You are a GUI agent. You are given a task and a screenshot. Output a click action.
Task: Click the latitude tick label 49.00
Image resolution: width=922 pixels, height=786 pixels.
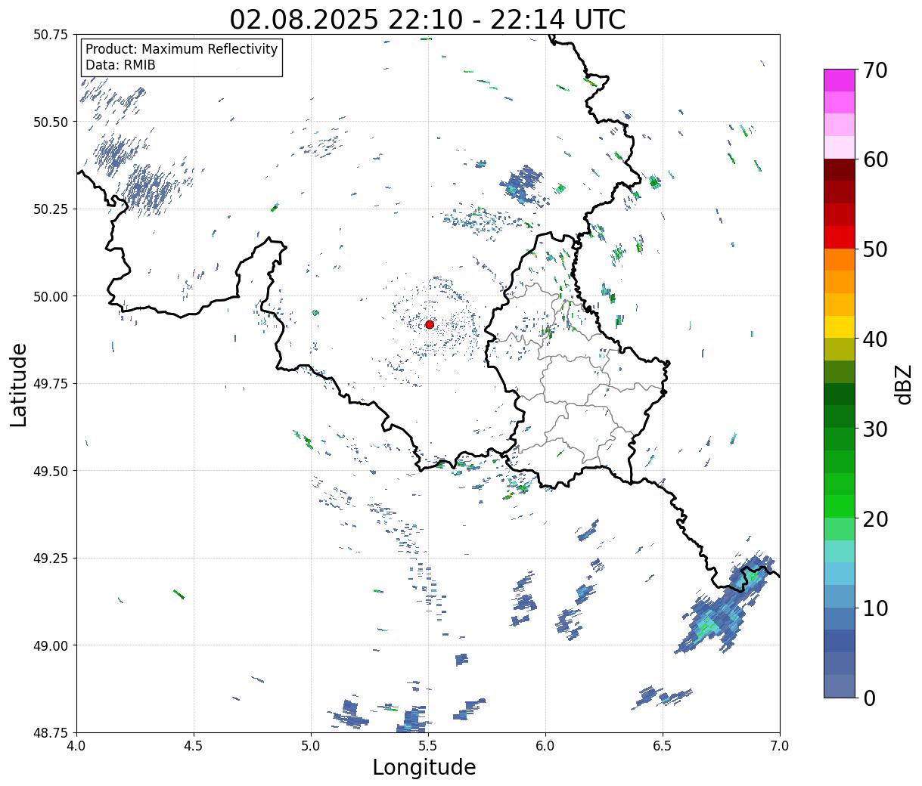coord(51,645)
